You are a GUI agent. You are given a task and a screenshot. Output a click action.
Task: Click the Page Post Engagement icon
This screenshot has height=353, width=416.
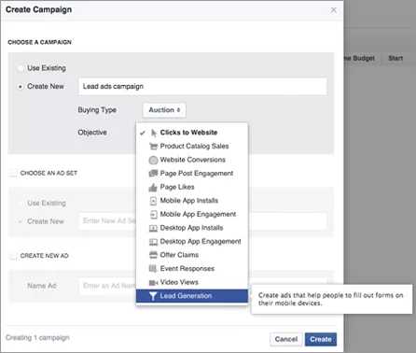(153, 174)
